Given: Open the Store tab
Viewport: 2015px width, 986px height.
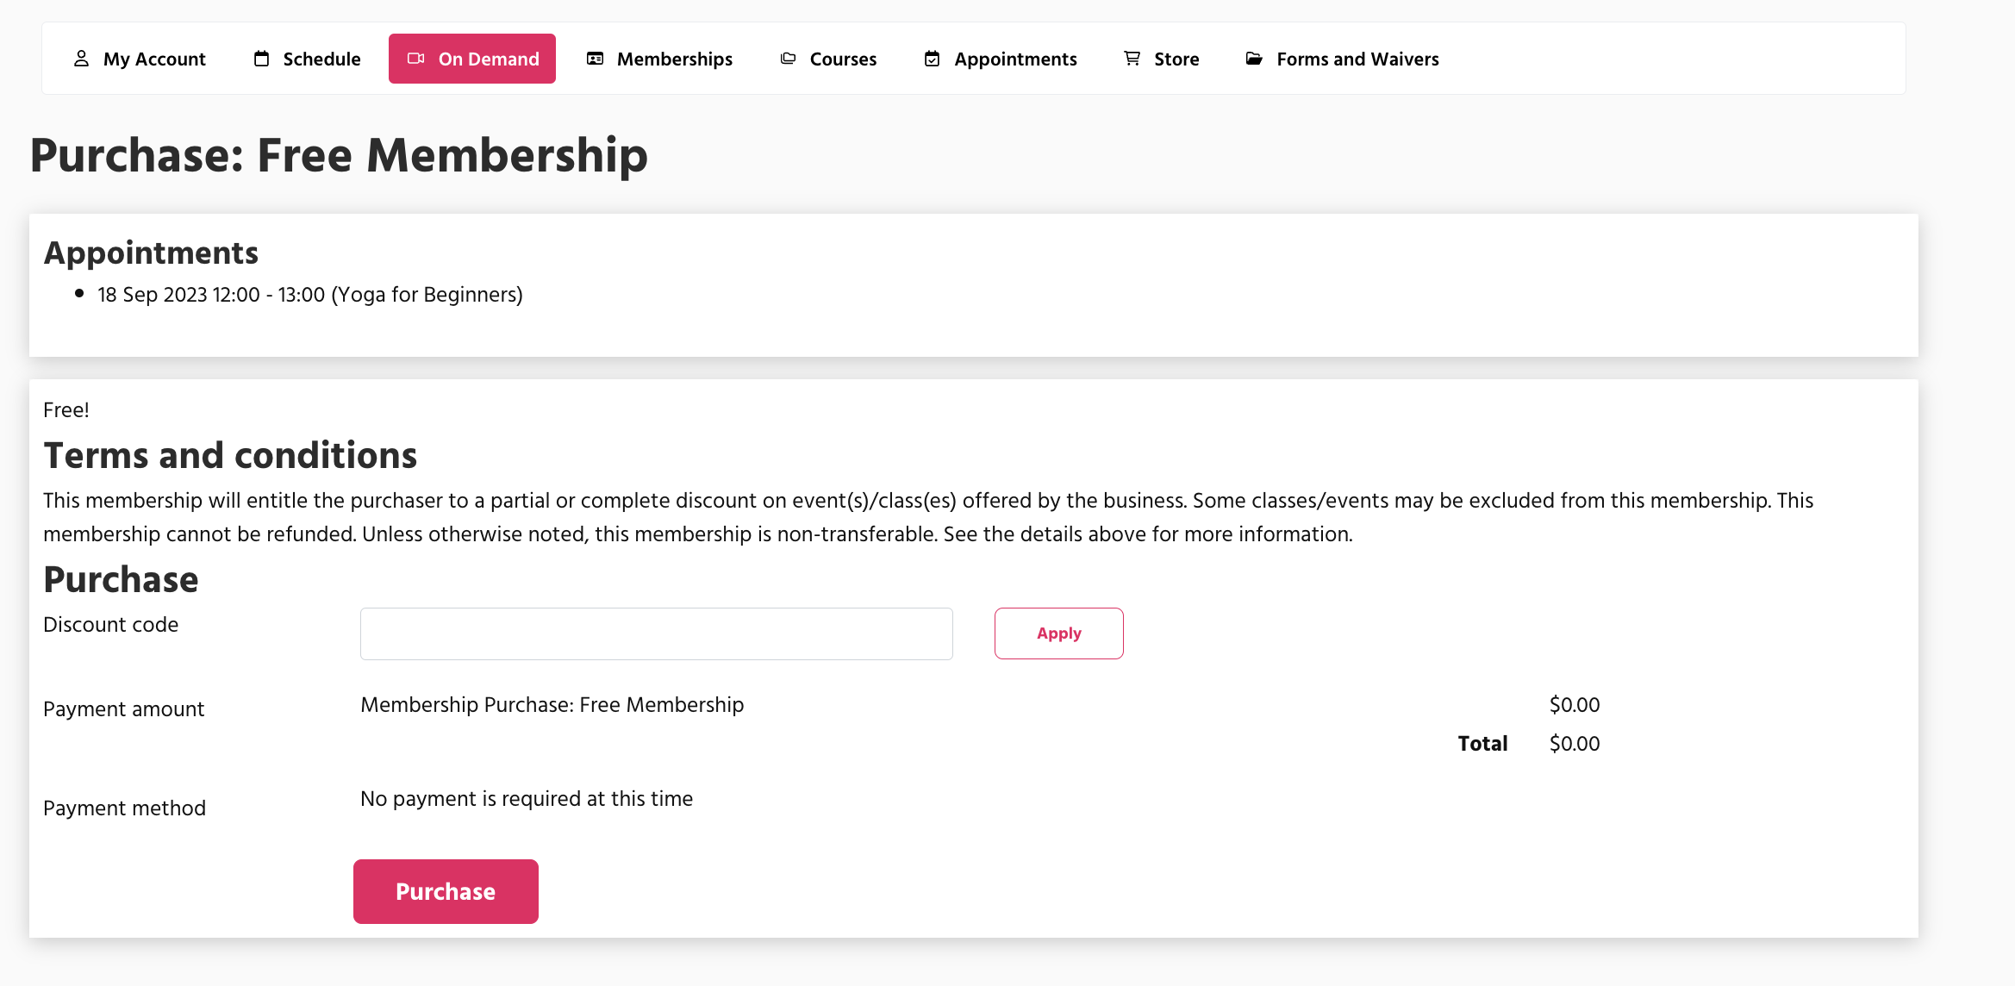Looking at the screenshot, I should 1176,59.
